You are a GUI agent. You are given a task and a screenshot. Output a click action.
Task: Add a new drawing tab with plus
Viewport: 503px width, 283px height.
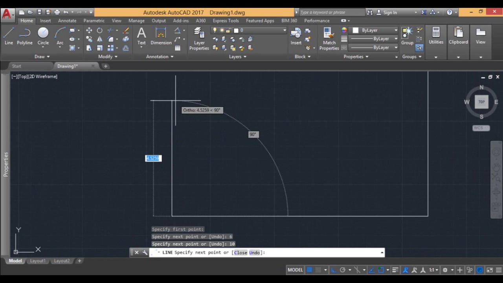point(105,66)
